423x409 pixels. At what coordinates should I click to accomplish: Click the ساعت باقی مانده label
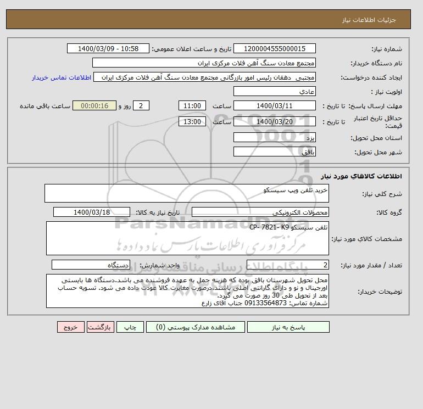click(45, 106)
